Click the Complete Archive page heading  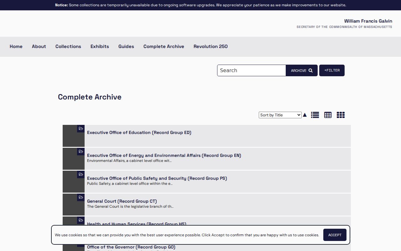[x=90, y=97]
